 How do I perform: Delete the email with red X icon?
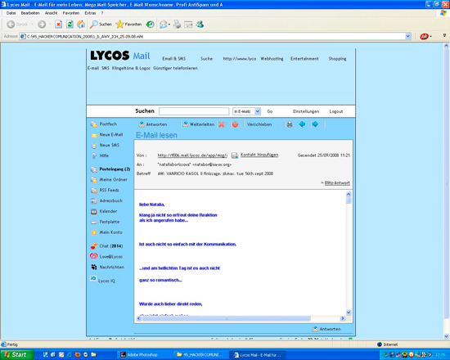[x=221, y=124]
